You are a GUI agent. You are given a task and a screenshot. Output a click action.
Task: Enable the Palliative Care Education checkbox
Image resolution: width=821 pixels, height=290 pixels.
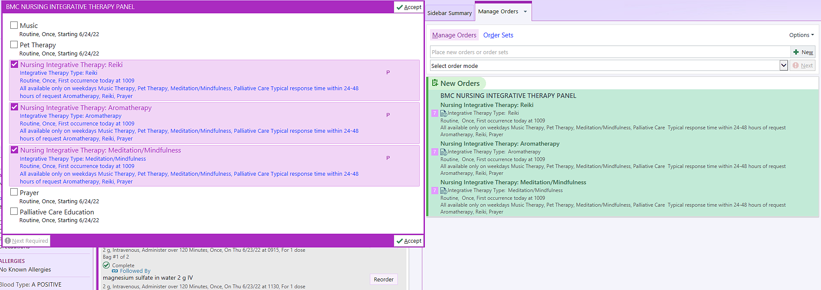[x=14, y=211]
